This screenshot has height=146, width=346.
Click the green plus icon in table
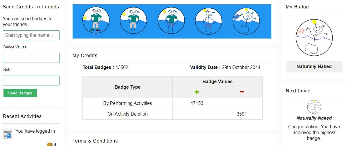pos(197,92)
